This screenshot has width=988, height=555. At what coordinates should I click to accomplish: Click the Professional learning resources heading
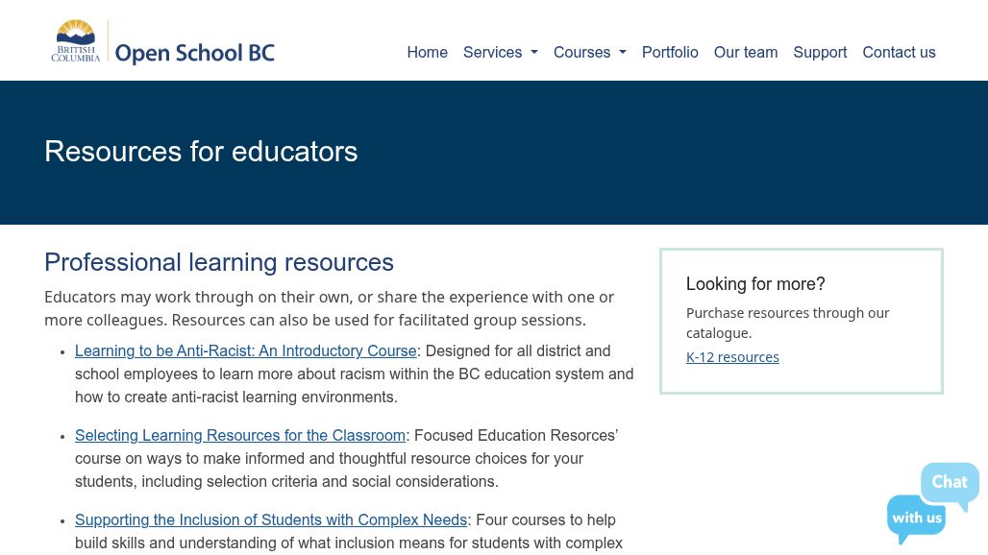pyautogui.click(x=219, y=262)
